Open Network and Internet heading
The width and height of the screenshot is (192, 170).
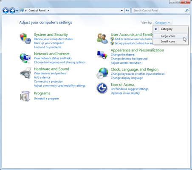(52, 54)
